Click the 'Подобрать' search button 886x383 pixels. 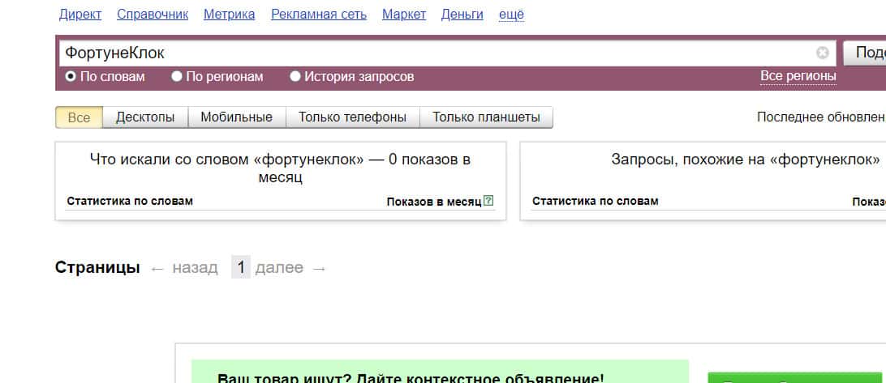[x=865, y=53]
